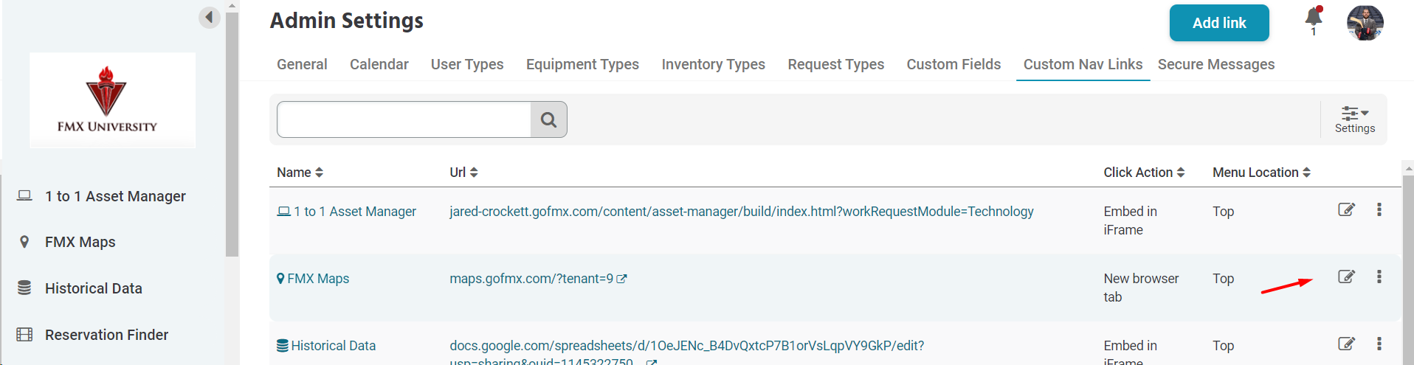
Task: Open more options for FMX Maps row
Action: 1379,277
